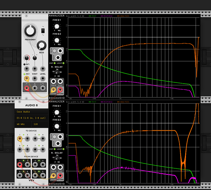Click the filter's V/OCT input jack
Screen dimensions: 211x190
point(35,78)
